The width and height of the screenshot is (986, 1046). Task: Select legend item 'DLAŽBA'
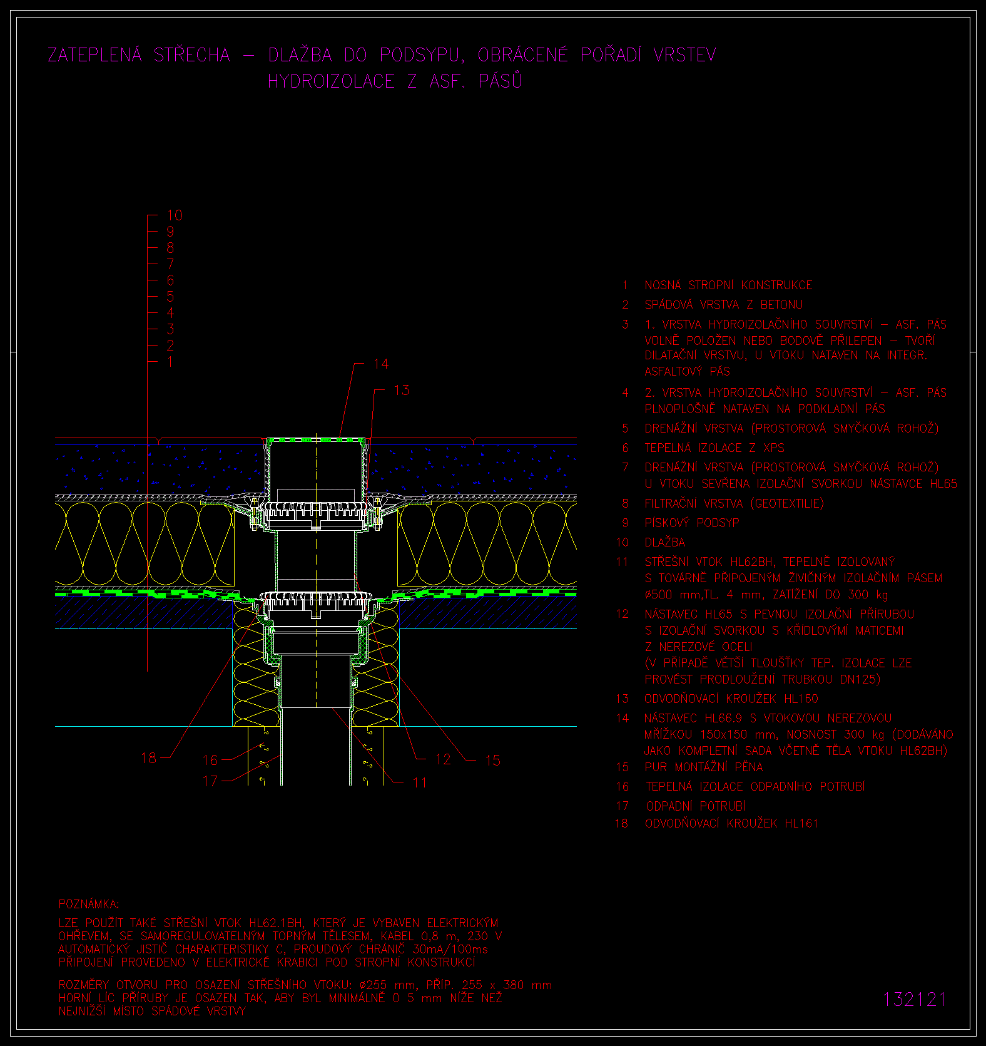(665, 543)
